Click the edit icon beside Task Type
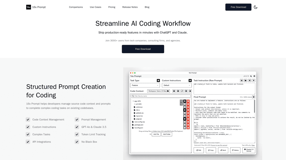286x160 pixels. point(158,80)
